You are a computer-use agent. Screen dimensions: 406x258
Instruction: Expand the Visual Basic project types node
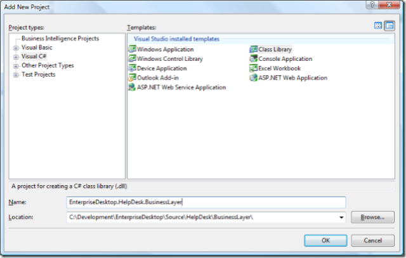coord(16,48)
